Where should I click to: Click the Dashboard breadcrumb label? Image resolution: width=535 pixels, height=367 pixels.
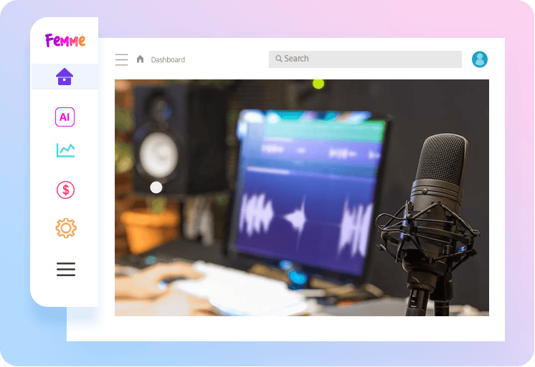(x=168, y=60)
